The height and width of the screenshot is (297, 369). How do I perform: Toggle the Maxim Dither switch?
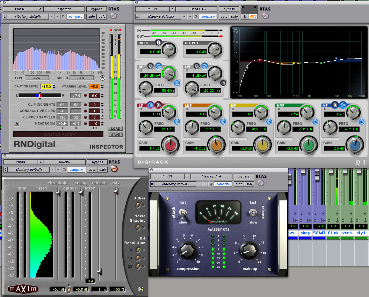tap(138, 205)
